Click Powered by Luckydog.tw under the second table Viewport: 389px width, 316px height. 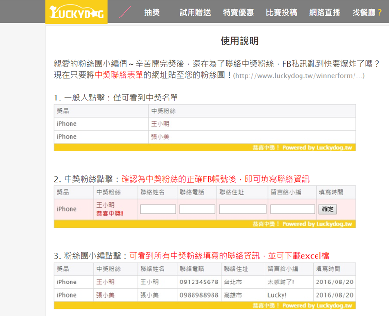(x=317, y=224)
